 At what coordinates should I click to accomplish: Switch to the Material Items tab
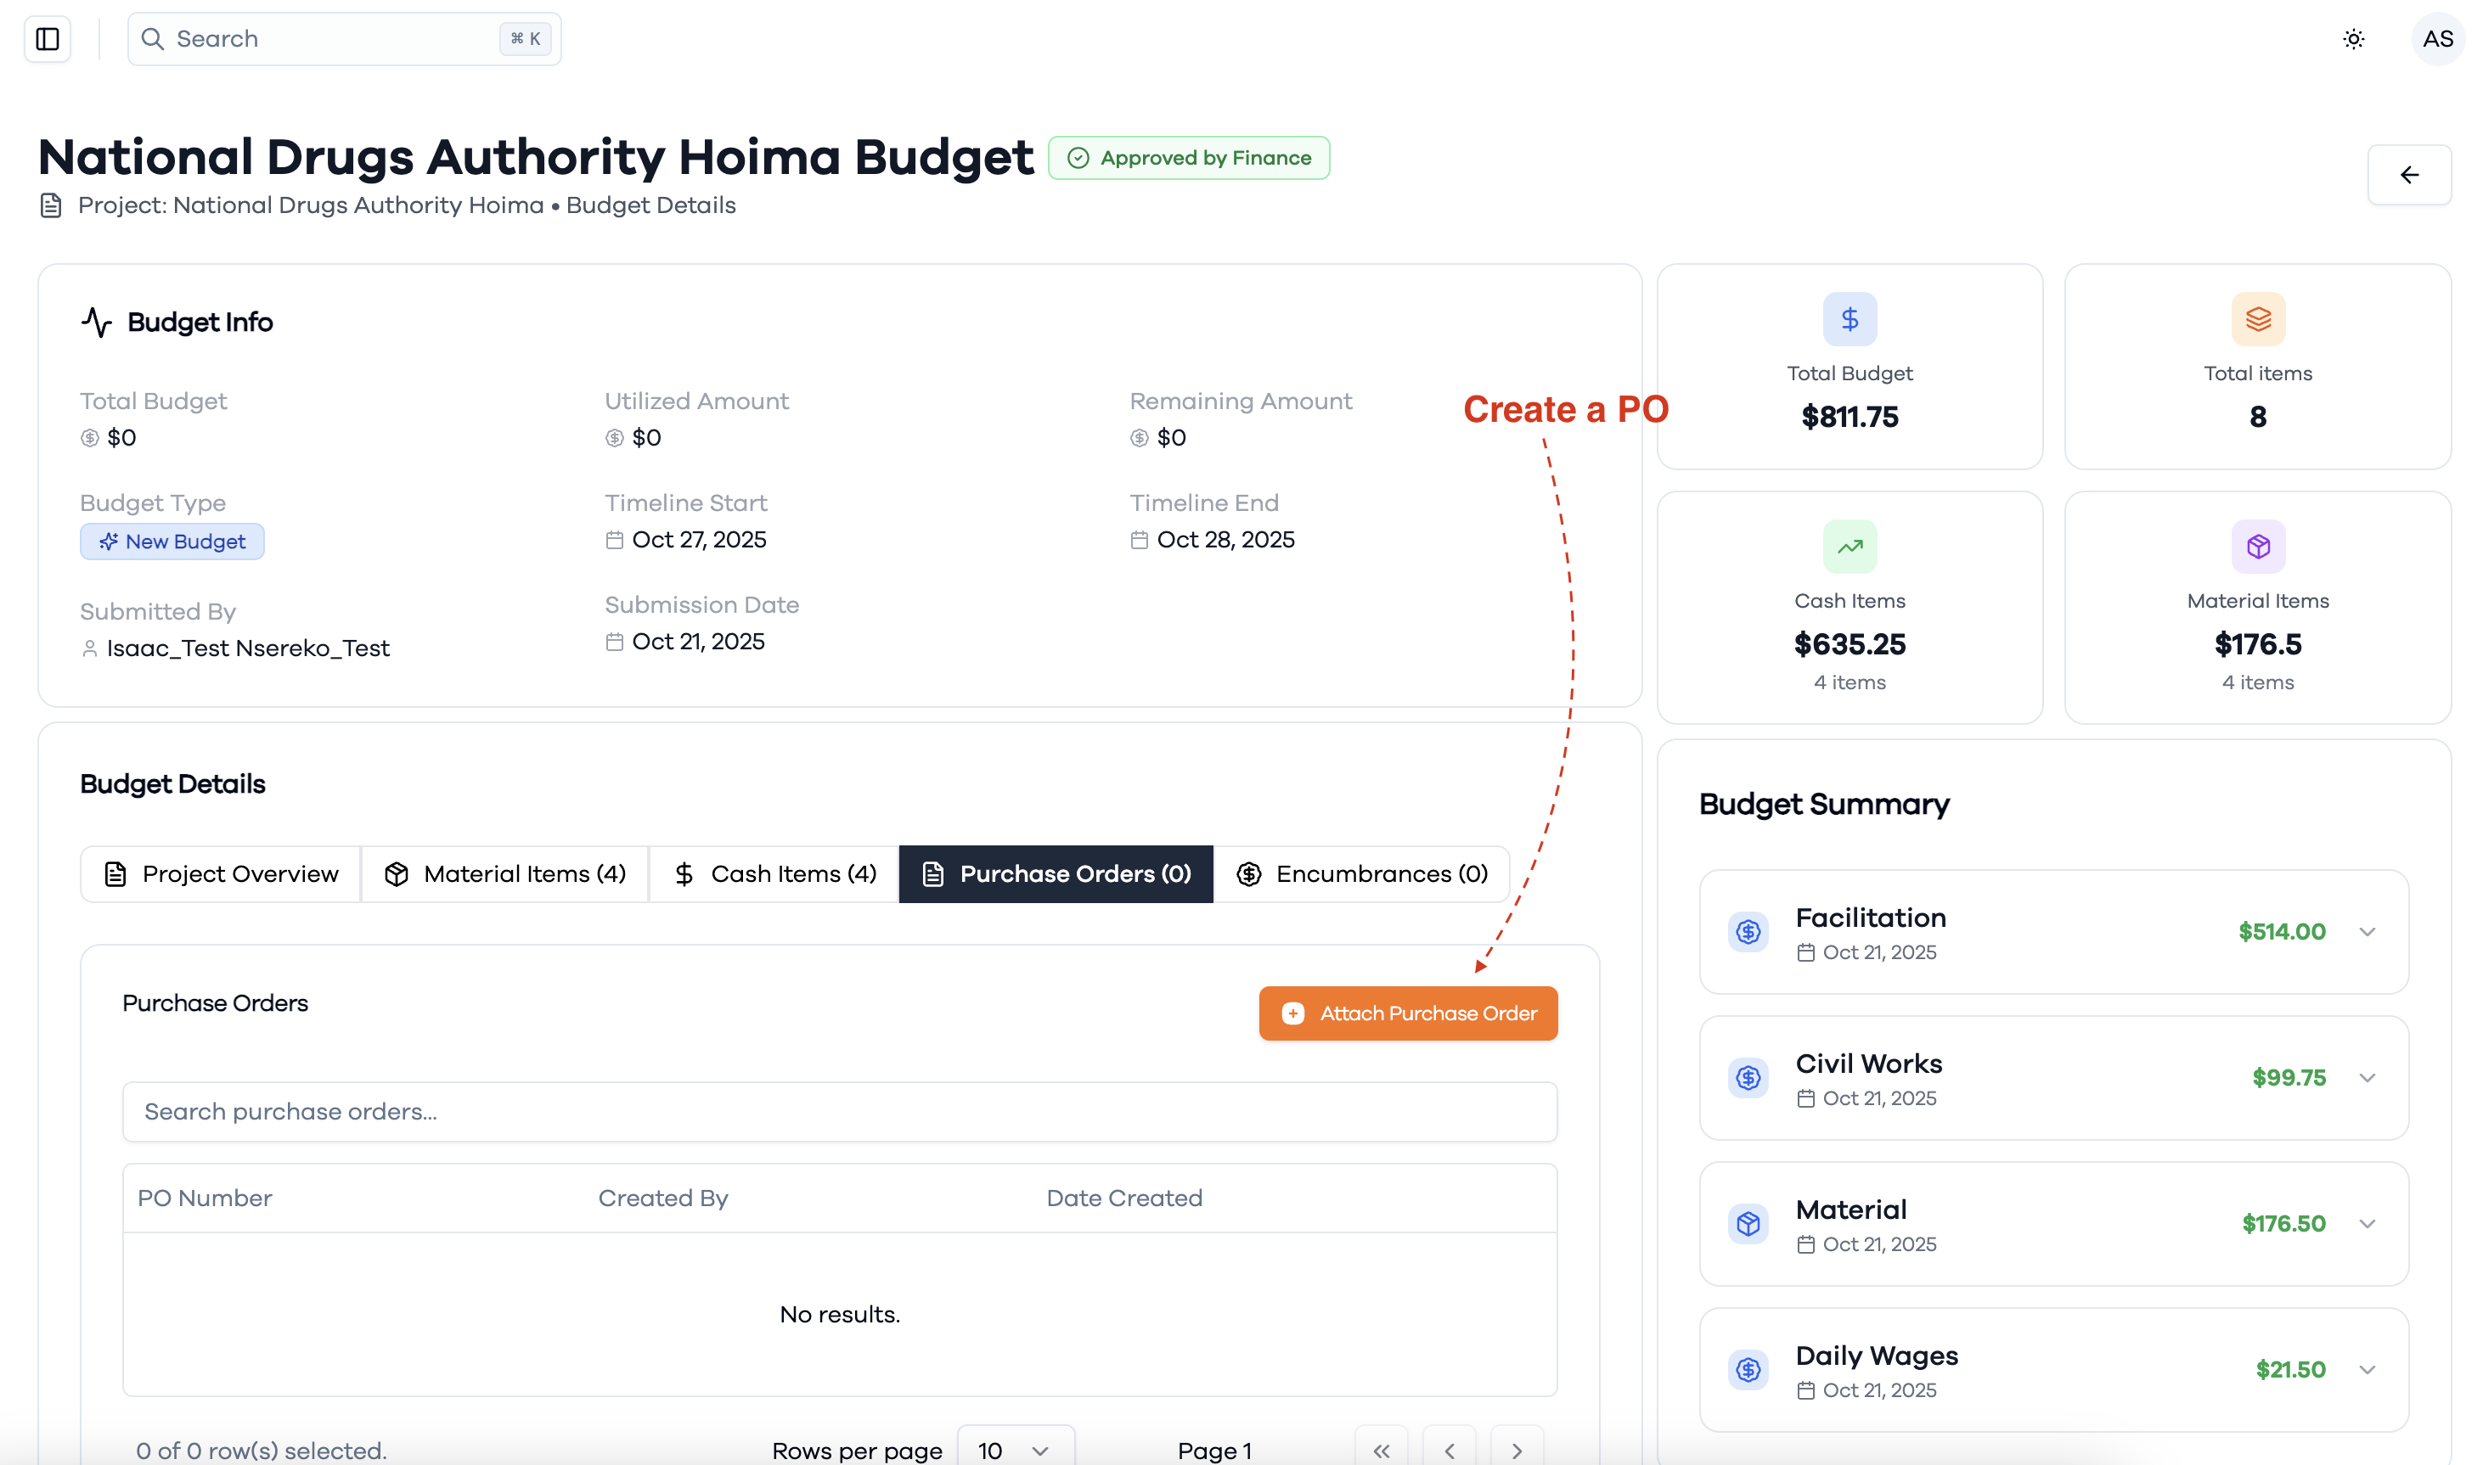coord(504,873)
